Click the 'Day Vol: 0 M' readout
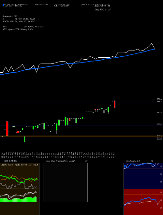This screenshot has width=163, height=215. (x=102, y=10)
